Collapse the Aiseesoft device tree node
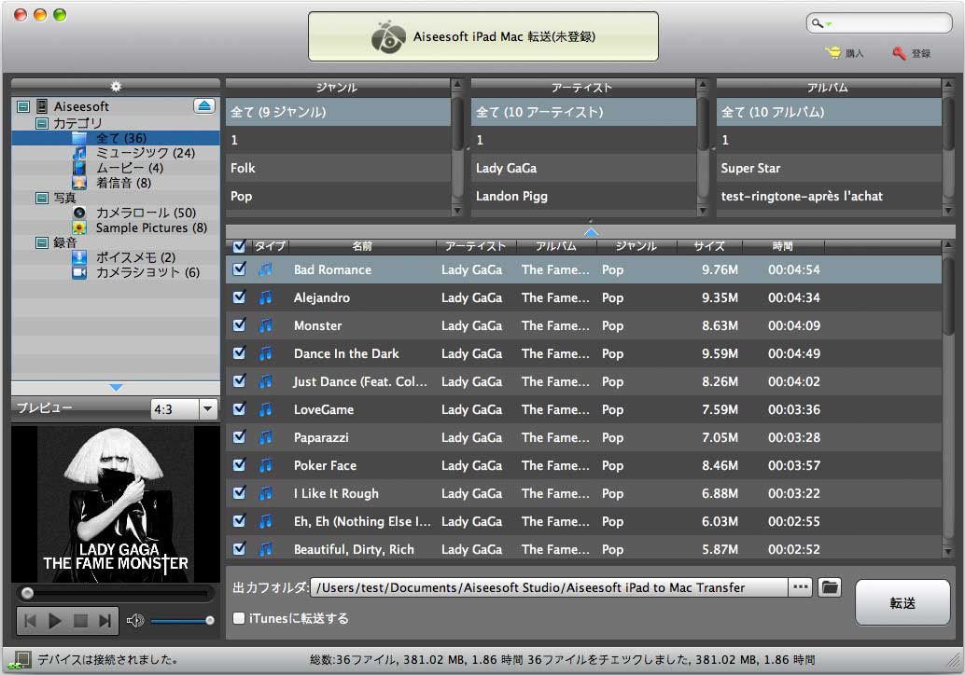965x675 pixels. (23, 107)
